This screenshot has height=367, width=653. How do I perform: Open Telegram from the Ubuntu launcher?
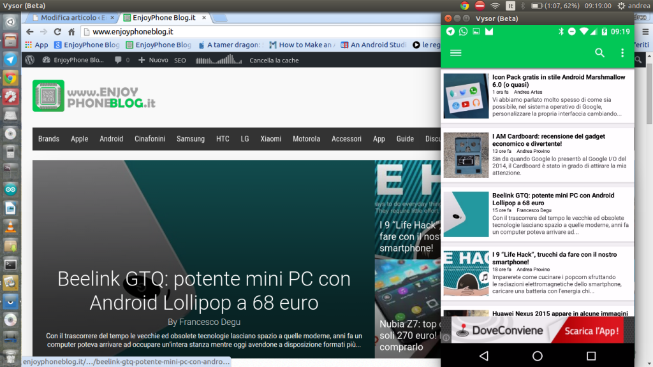[10, 59]
